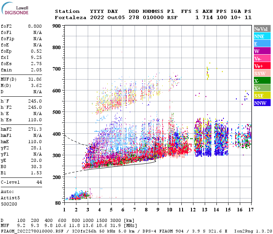Select the W purple legend swatch
The width and height of the screenshot is (273, 234).
(262, 51)
